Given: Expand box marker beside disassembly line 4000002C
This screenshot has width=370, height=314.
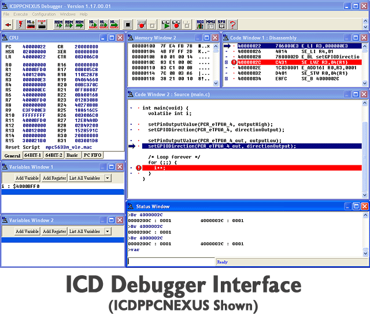Looking at the screenshot, I should tap(226, 62).
